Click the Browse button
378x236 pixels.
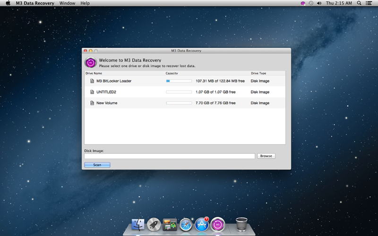tap(266, 156)
